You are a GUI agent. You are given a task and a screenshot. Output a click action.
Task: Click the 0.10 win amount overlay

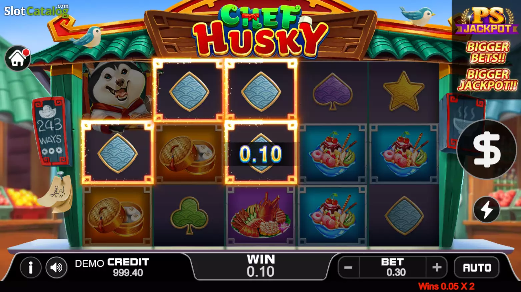point(261,154)
